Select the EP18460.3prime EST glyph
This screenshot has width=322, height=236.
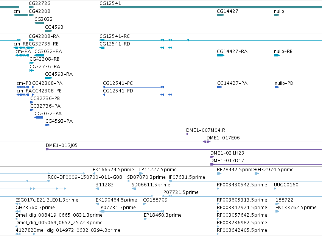pos(145,219)
